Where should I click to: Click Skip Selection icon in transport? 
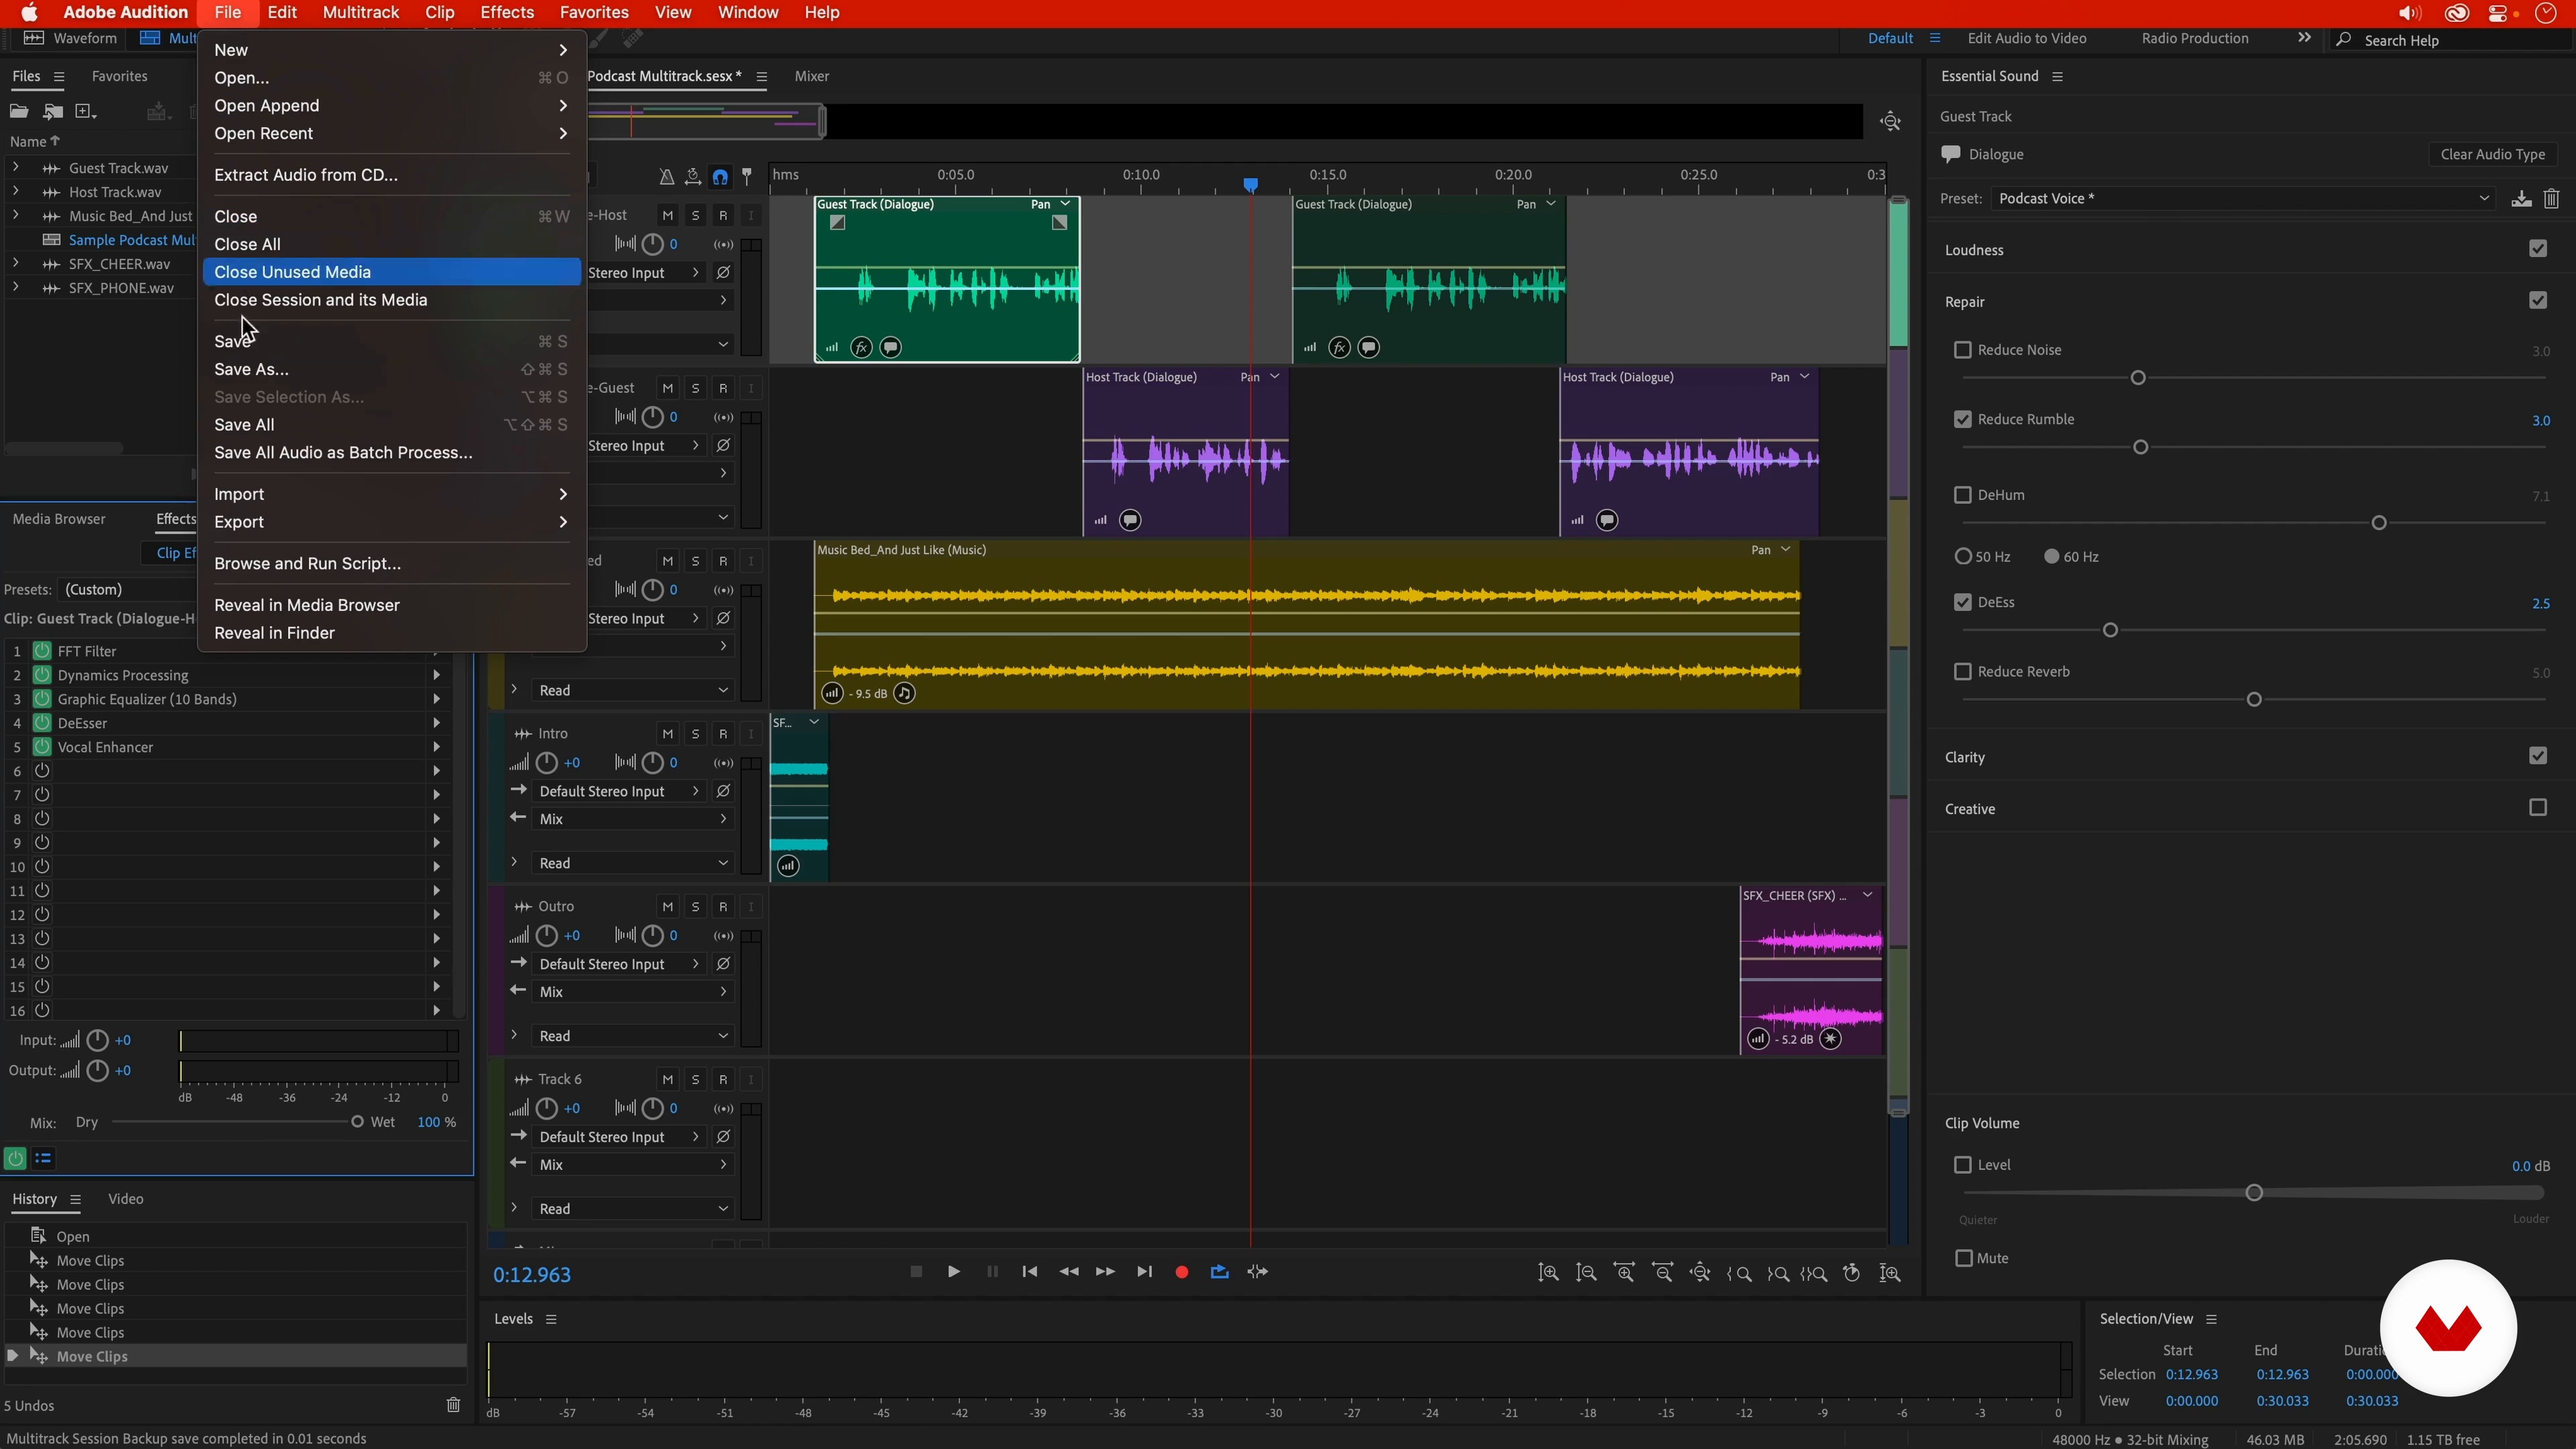coord(1257,1272)
